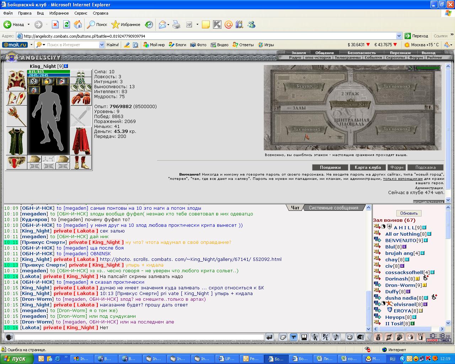Click the empty sword weapon slot
The width and height of the screenshot is (455, 364).
point(81,116)
